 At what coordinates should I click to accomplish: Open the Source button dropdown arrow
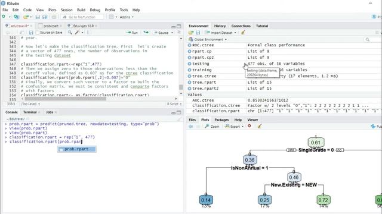point(172,33)
